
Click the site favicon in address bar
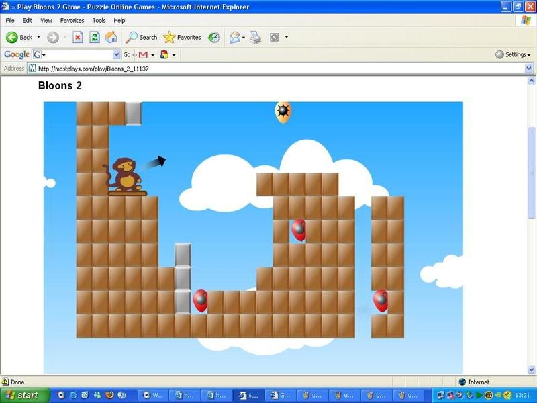point(32,69)
